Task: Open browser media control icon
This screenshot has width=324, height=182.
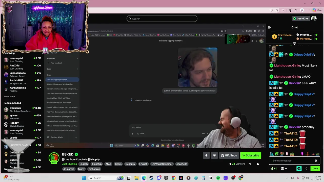Action: (290, 10)
